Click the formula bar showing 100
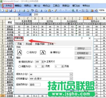This screenshot has width=106, height=98. click(x=69, y=15)
